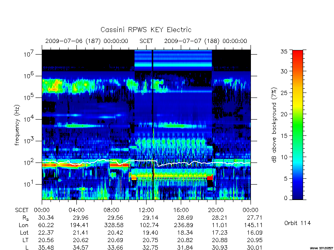Click the "Orbit 114" label

click(x=297, y=223)
